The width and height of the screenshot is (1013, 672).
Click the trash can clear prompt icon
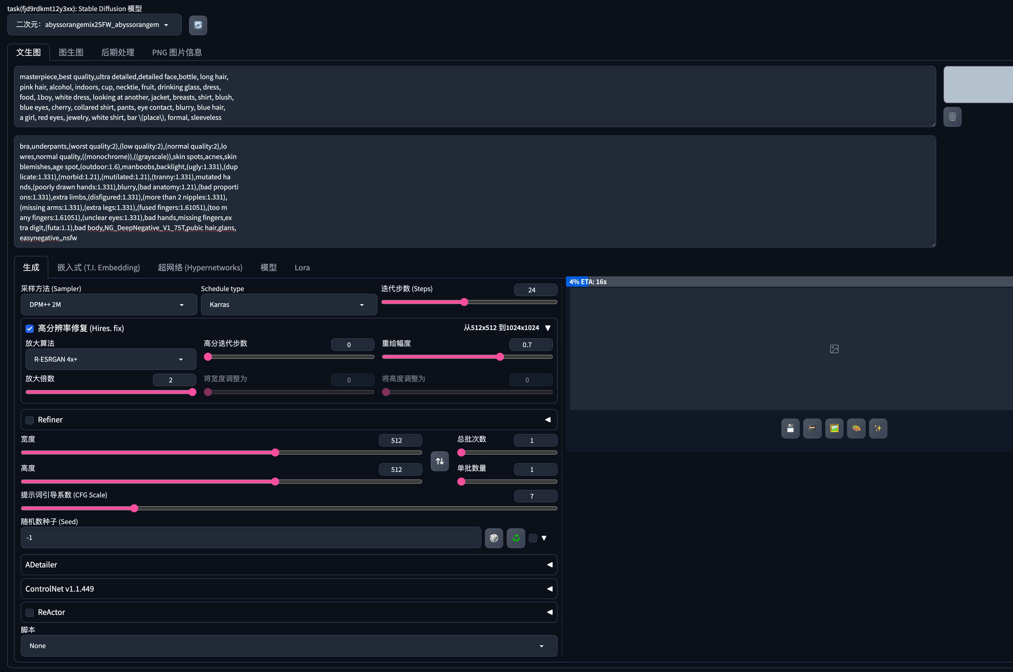click(x=952, y=116)
